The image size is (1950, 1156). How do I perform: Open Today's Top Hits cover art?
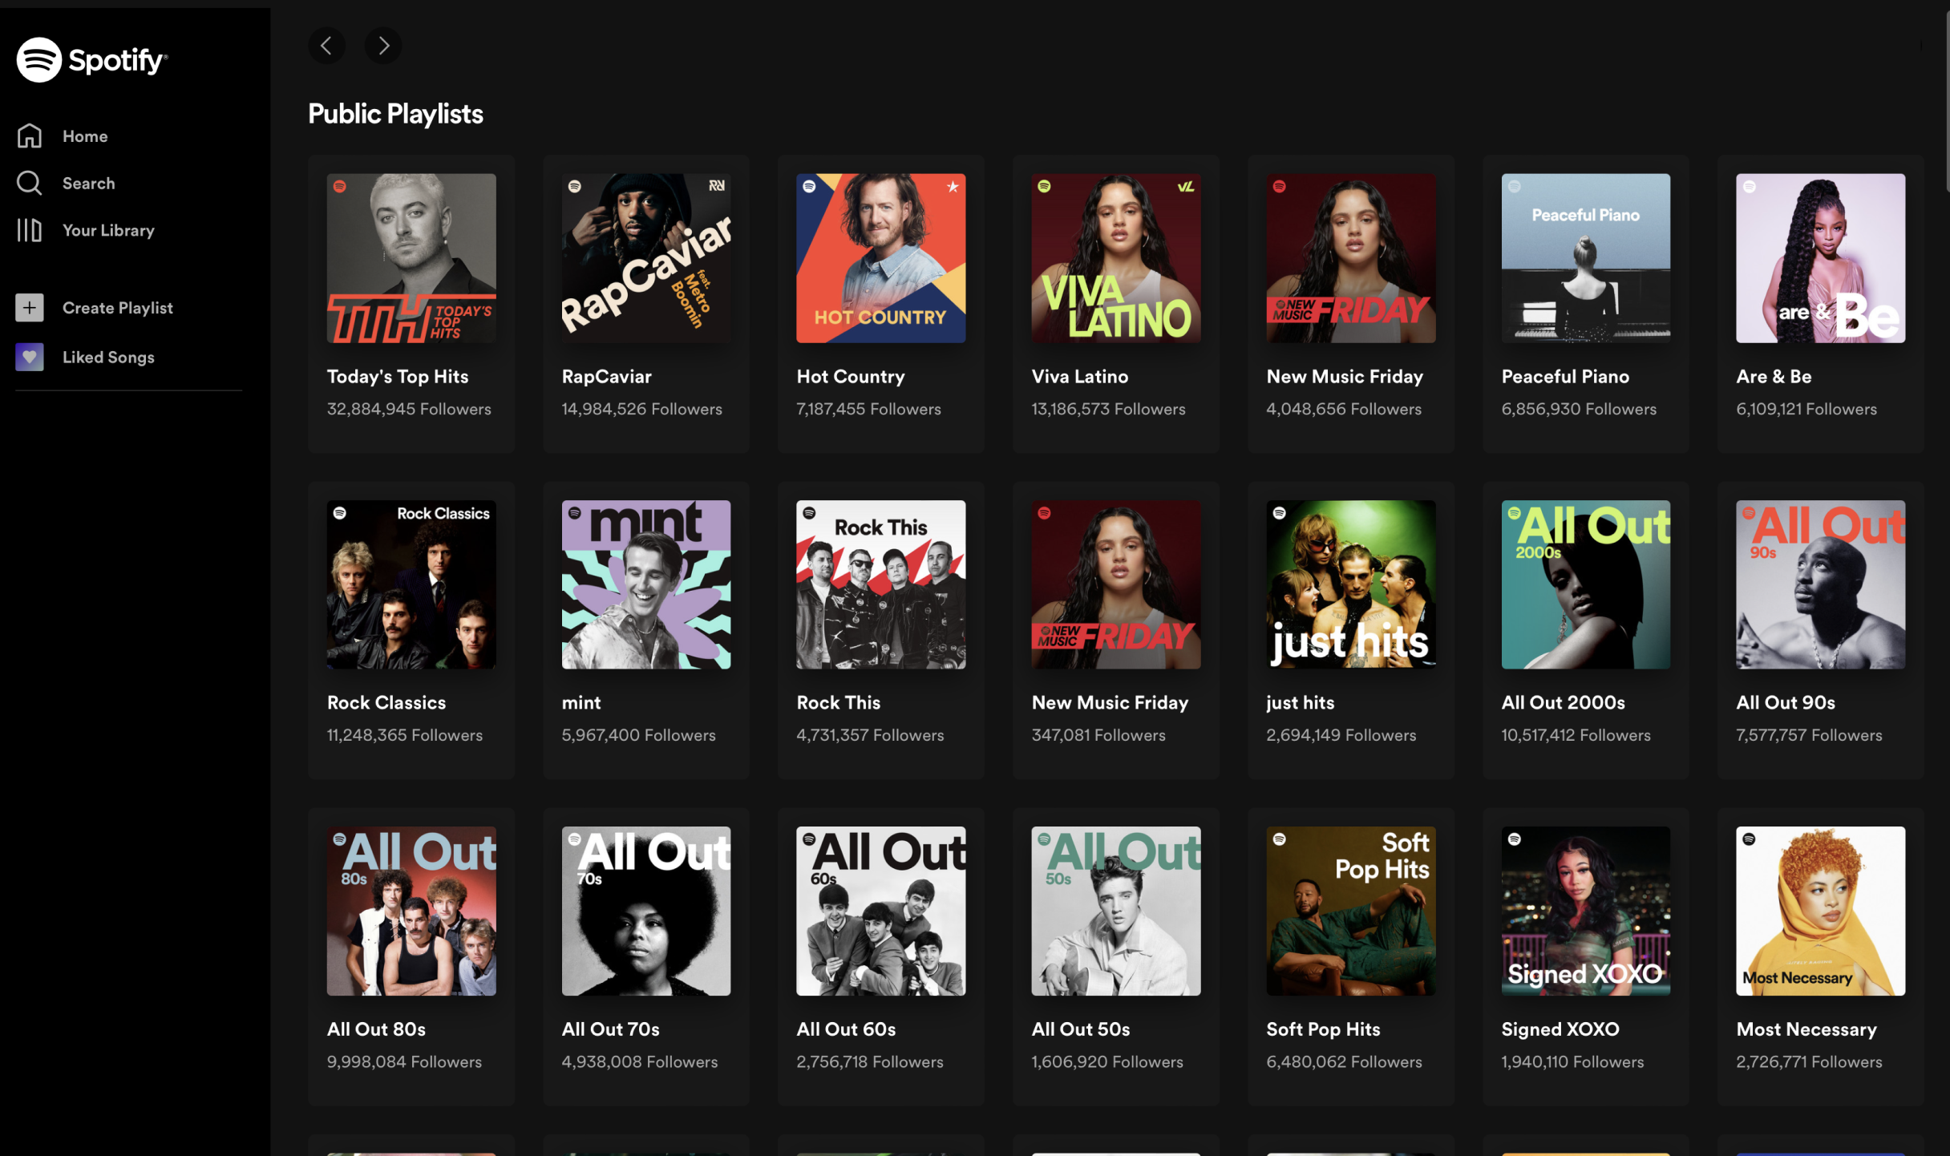pos(411,258)
